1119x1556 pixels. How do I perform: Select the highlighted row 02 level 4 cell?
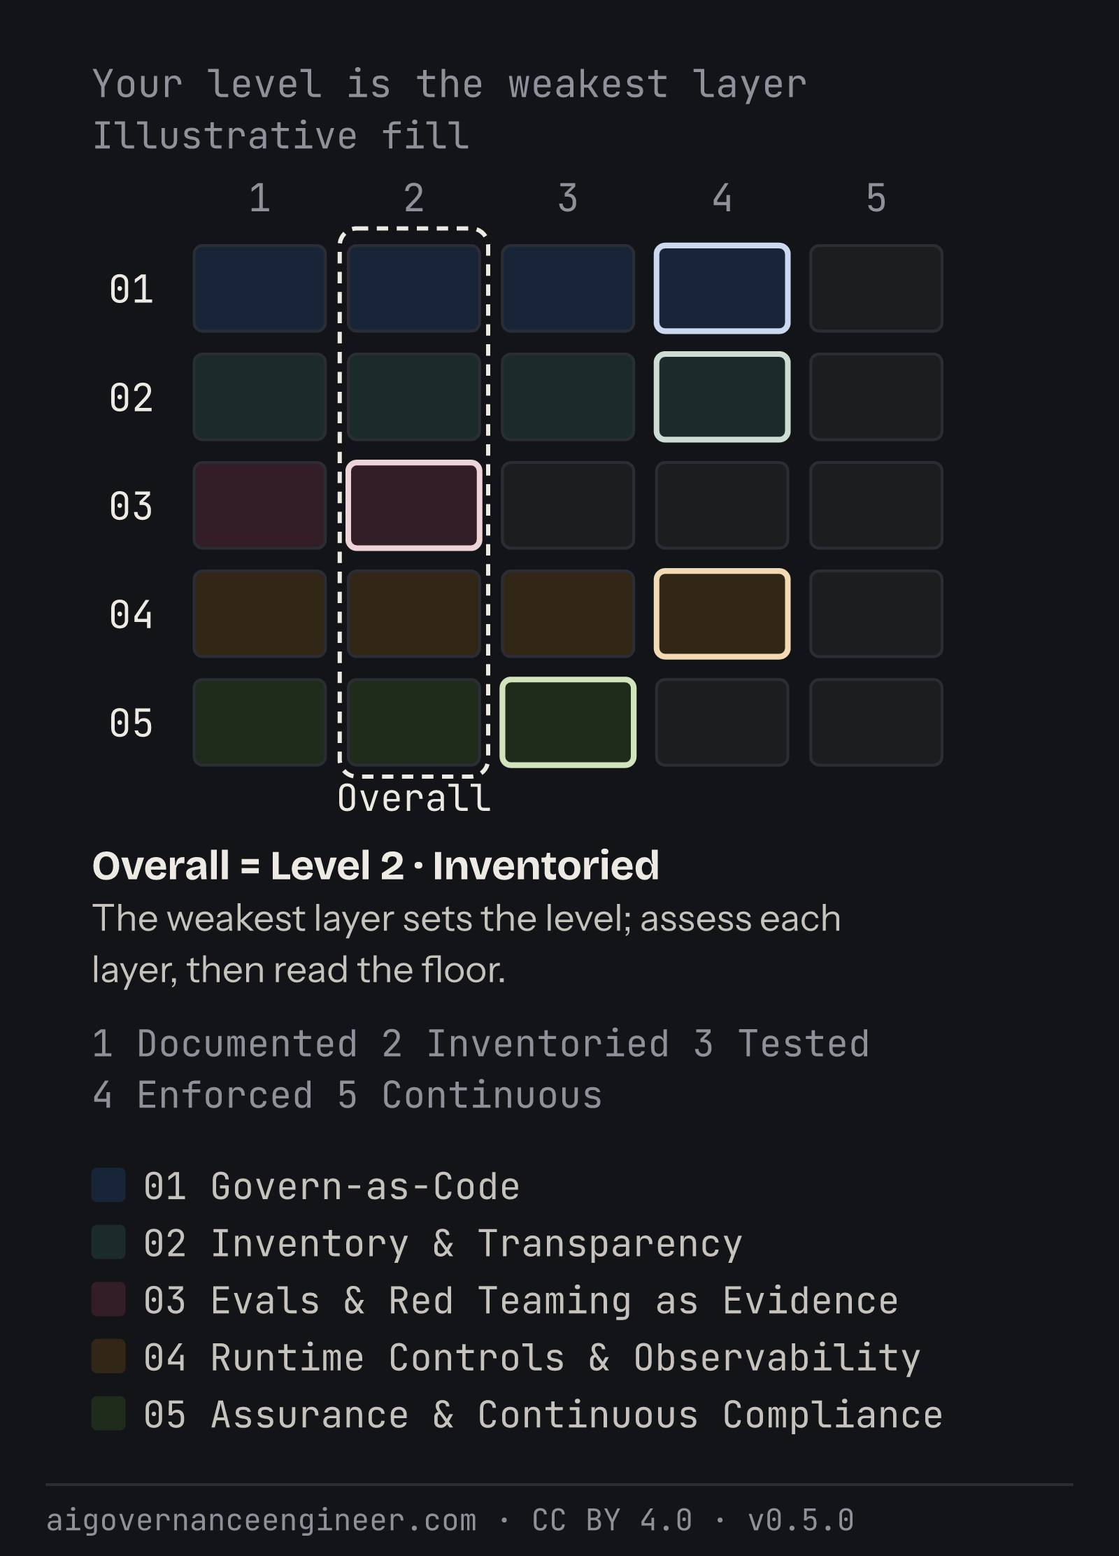pos(722,397)
